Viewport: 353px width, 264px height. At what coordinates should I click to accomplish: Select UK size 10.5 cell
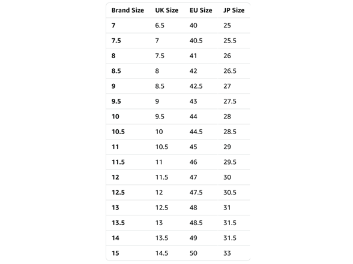161,147
